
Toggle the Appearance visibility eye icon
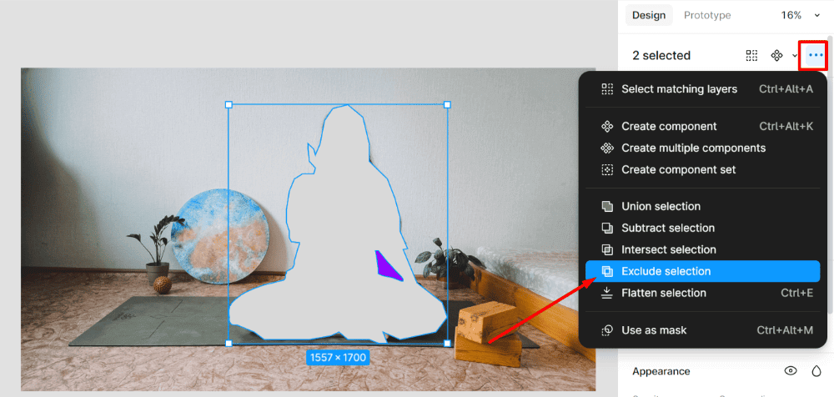791,371
